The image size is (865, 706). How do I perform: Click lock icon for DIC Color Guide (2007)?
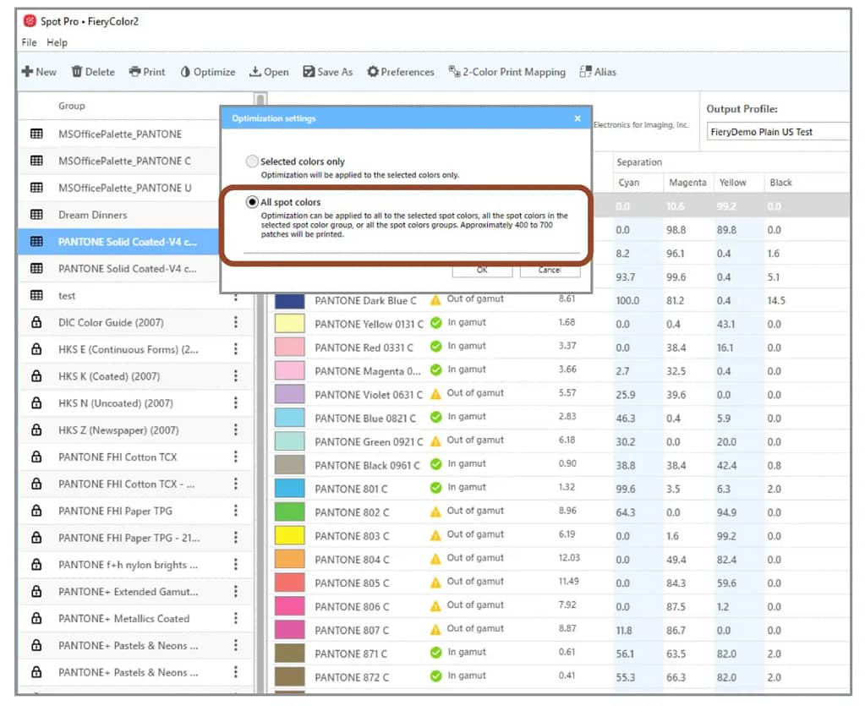[x=36, y=322]
